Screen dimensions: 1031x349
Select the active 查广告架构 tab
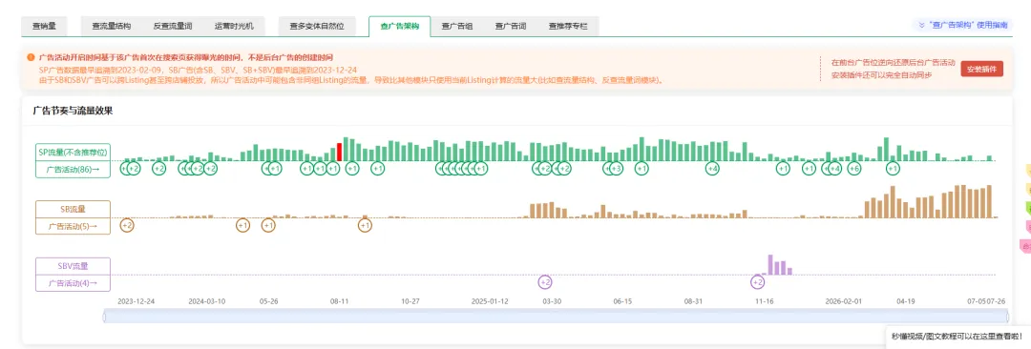399,27
